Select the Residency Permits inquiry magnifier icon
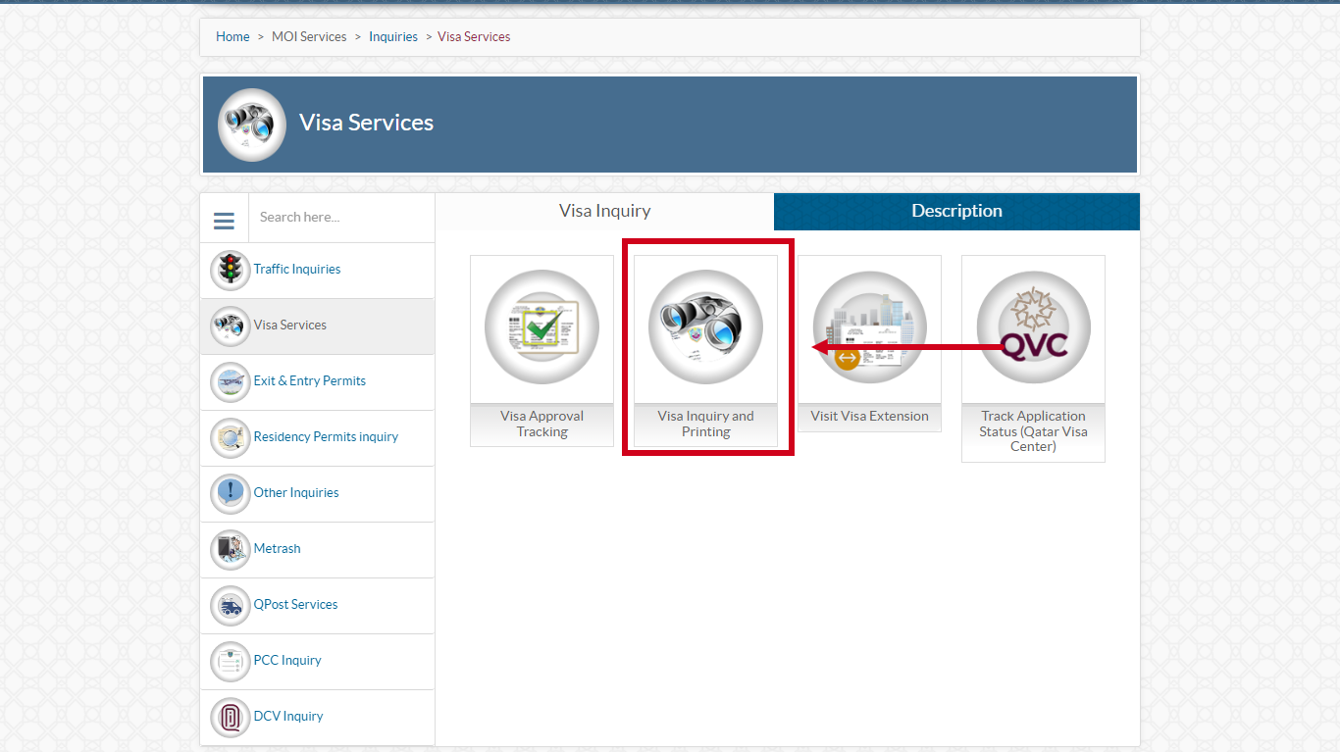 pos(231,437)
